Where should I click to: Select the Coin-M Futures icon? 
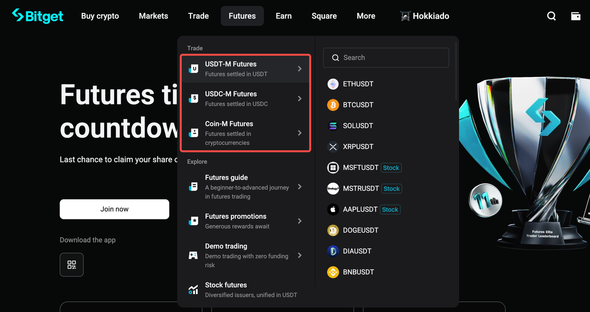(x=193, y=133)
